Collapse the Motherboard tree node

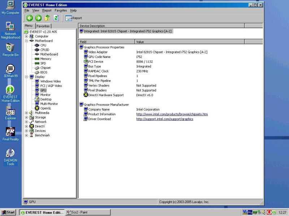(26, 41)
